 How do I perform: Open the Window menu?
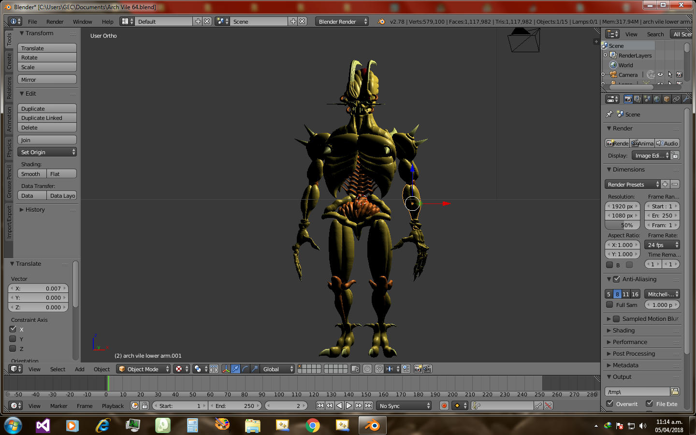pyautogui.click(x=82, y=21)
